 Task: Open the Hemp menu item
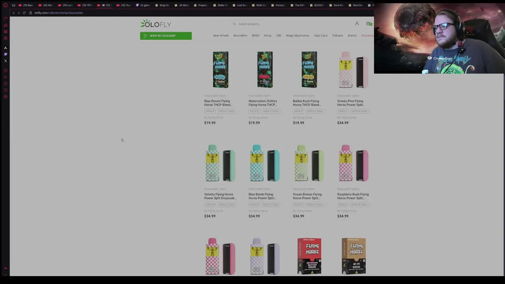click(267, 35)
